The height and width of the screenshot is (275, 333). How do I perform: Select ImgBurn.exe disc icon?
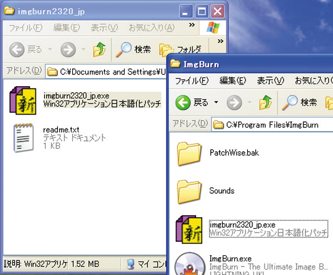190,263
